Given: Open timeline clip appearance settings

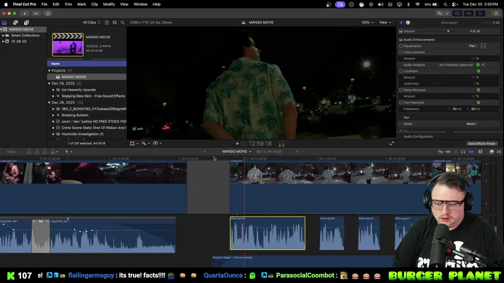Looking at the screenshot, I should (x=480, y=152).
